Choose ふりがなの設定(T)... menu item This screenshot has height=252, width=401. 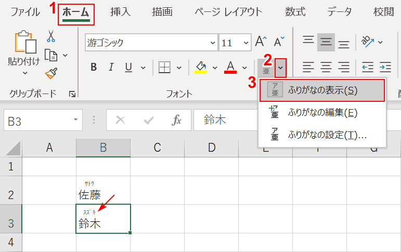coord(322,135)
